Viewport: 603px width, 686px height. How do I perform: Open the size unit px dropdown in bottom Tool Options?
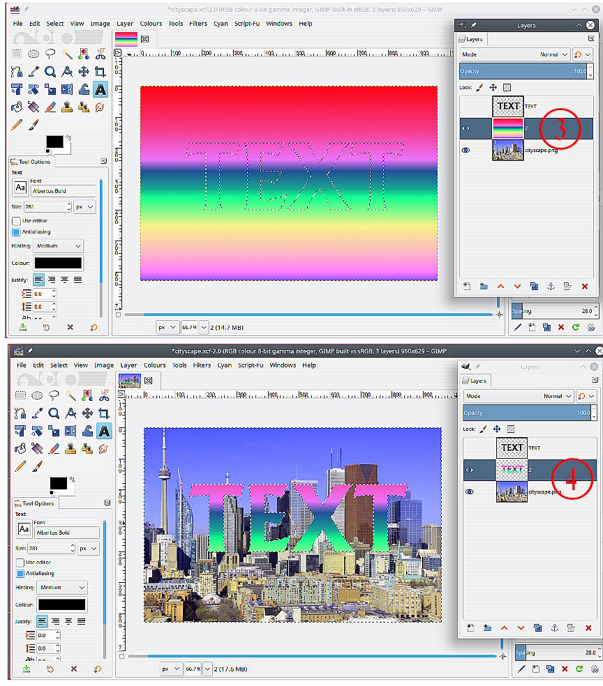88,549
